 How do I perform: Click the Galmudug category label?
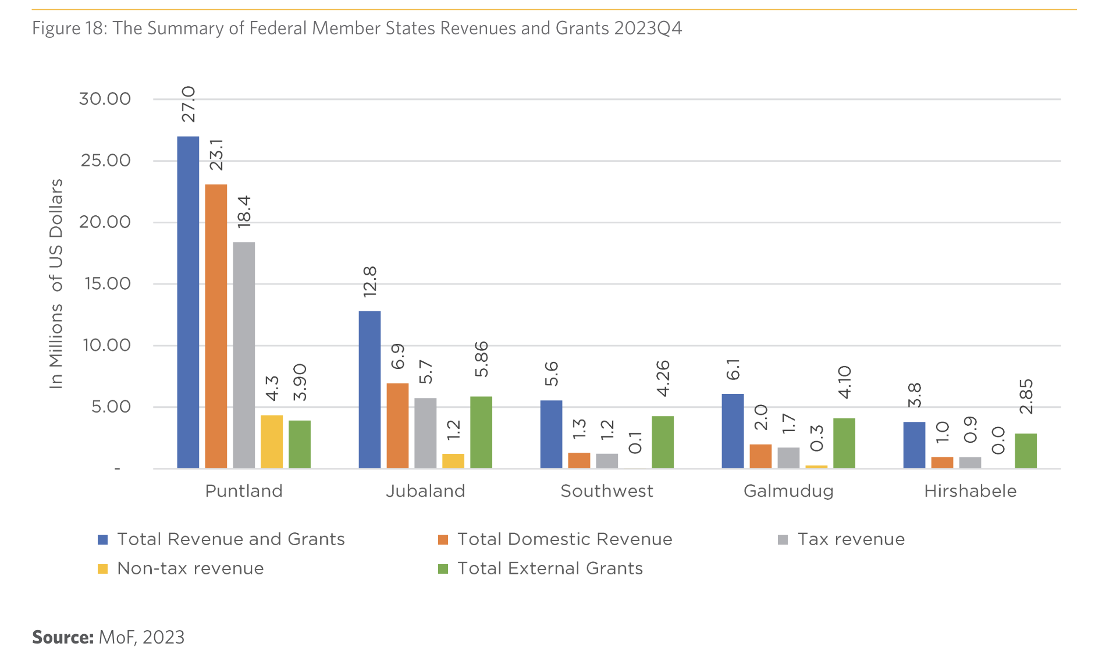(x=788, y=492)
